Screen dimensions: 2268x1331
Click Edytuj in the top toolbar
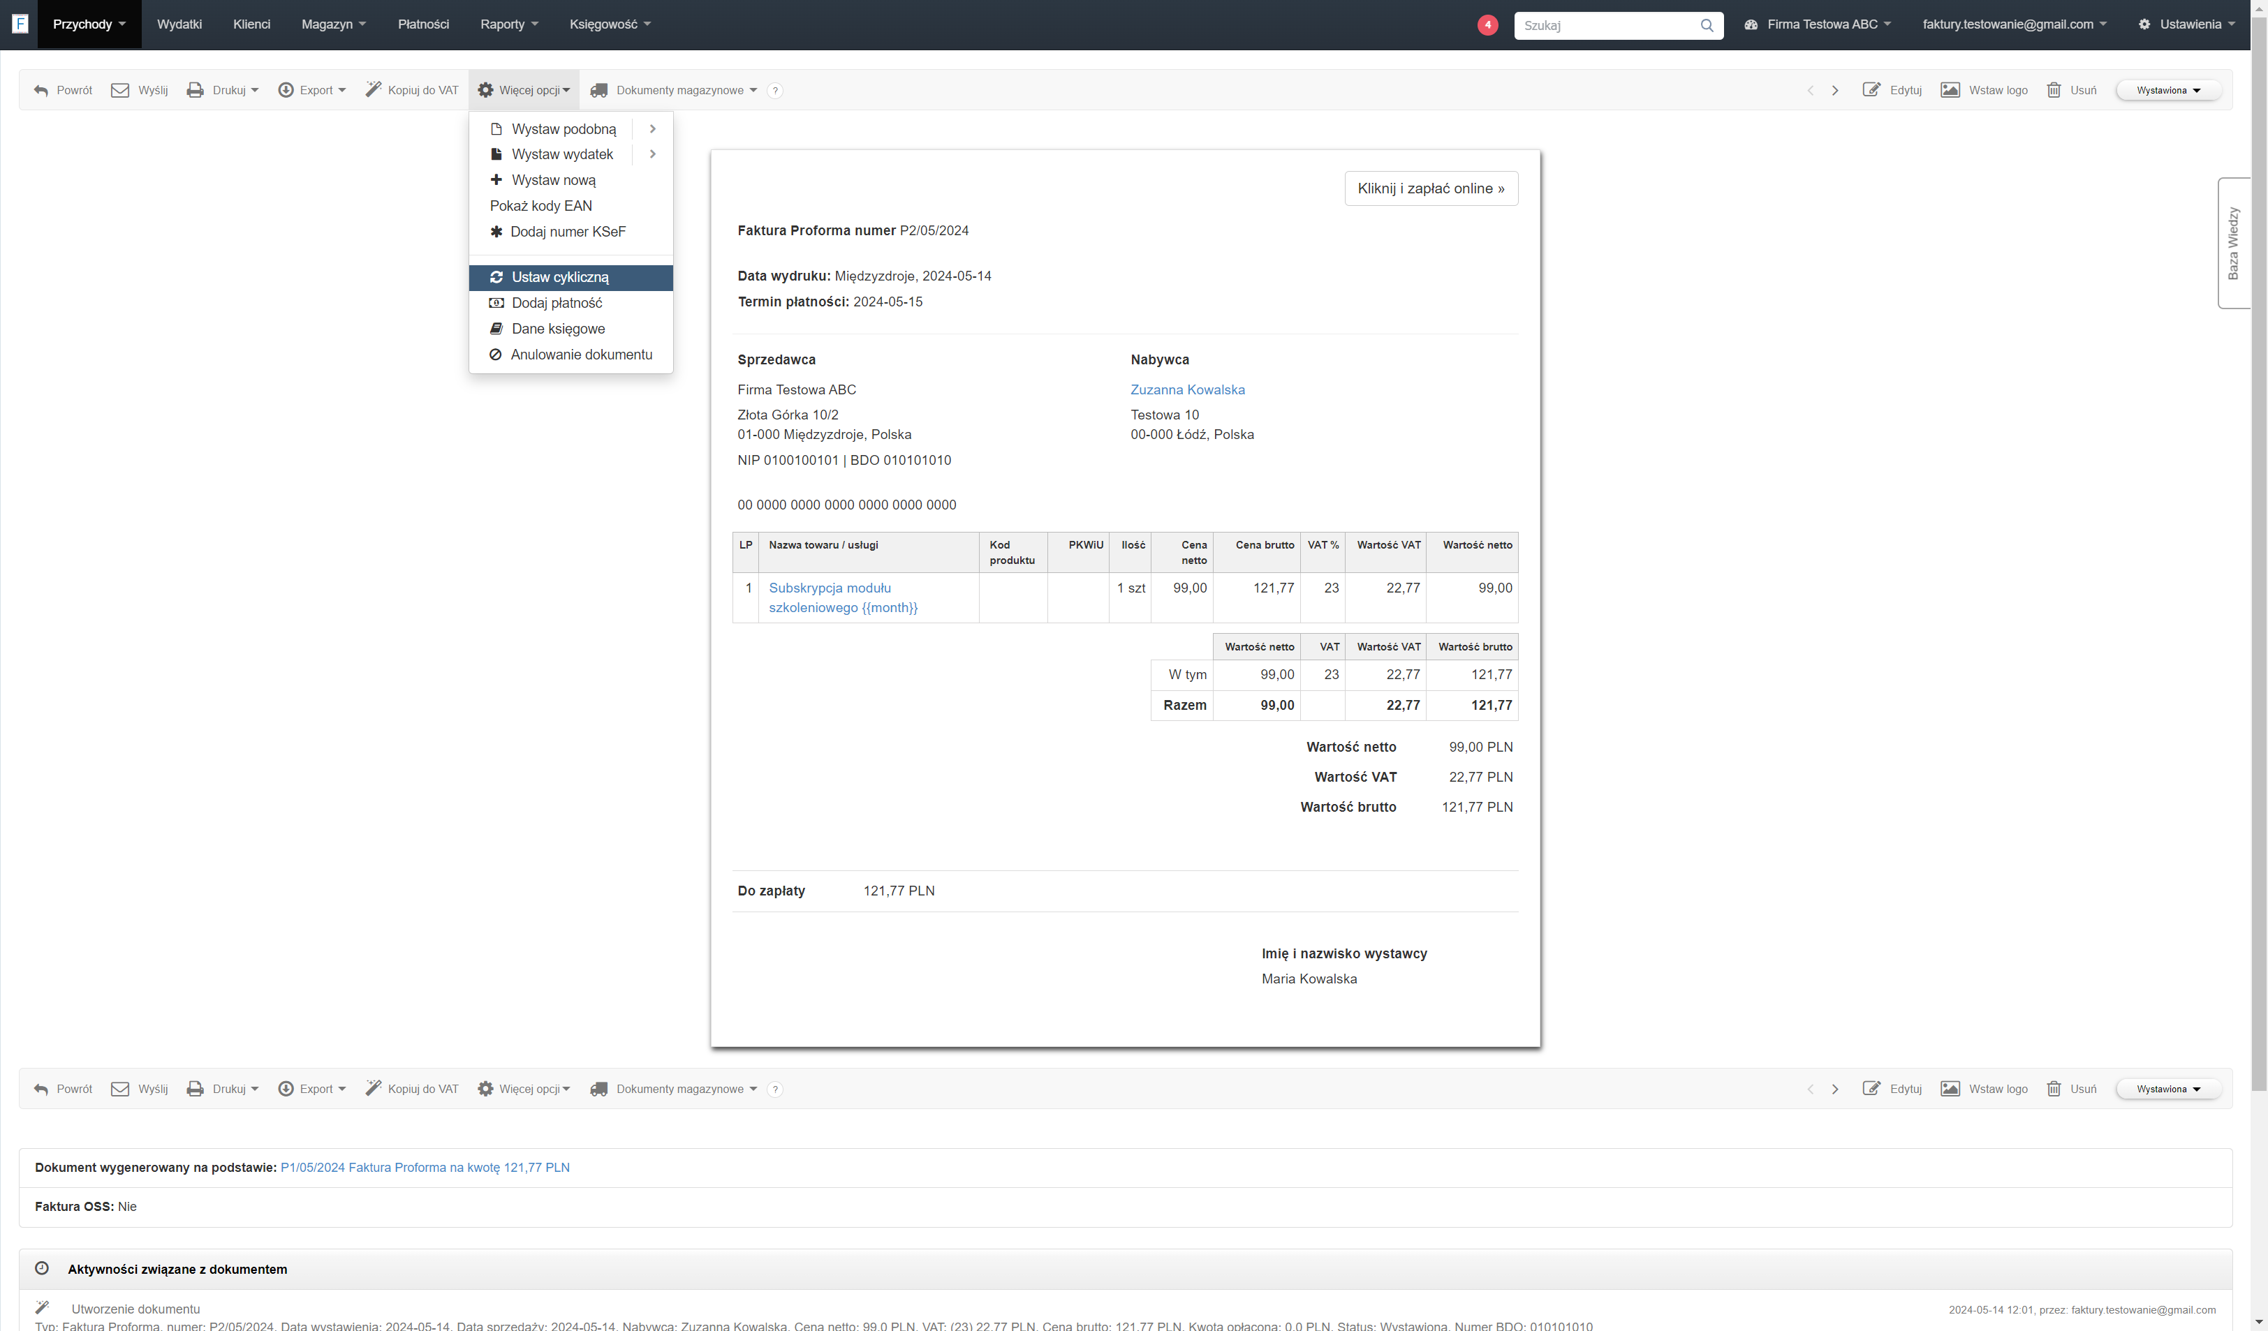(x=1892, y=90)
